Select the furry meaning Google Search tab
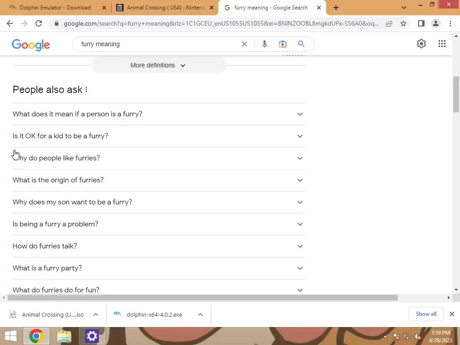Image resolution: width=460 pixels, height=345 pixels. [272, 8]
